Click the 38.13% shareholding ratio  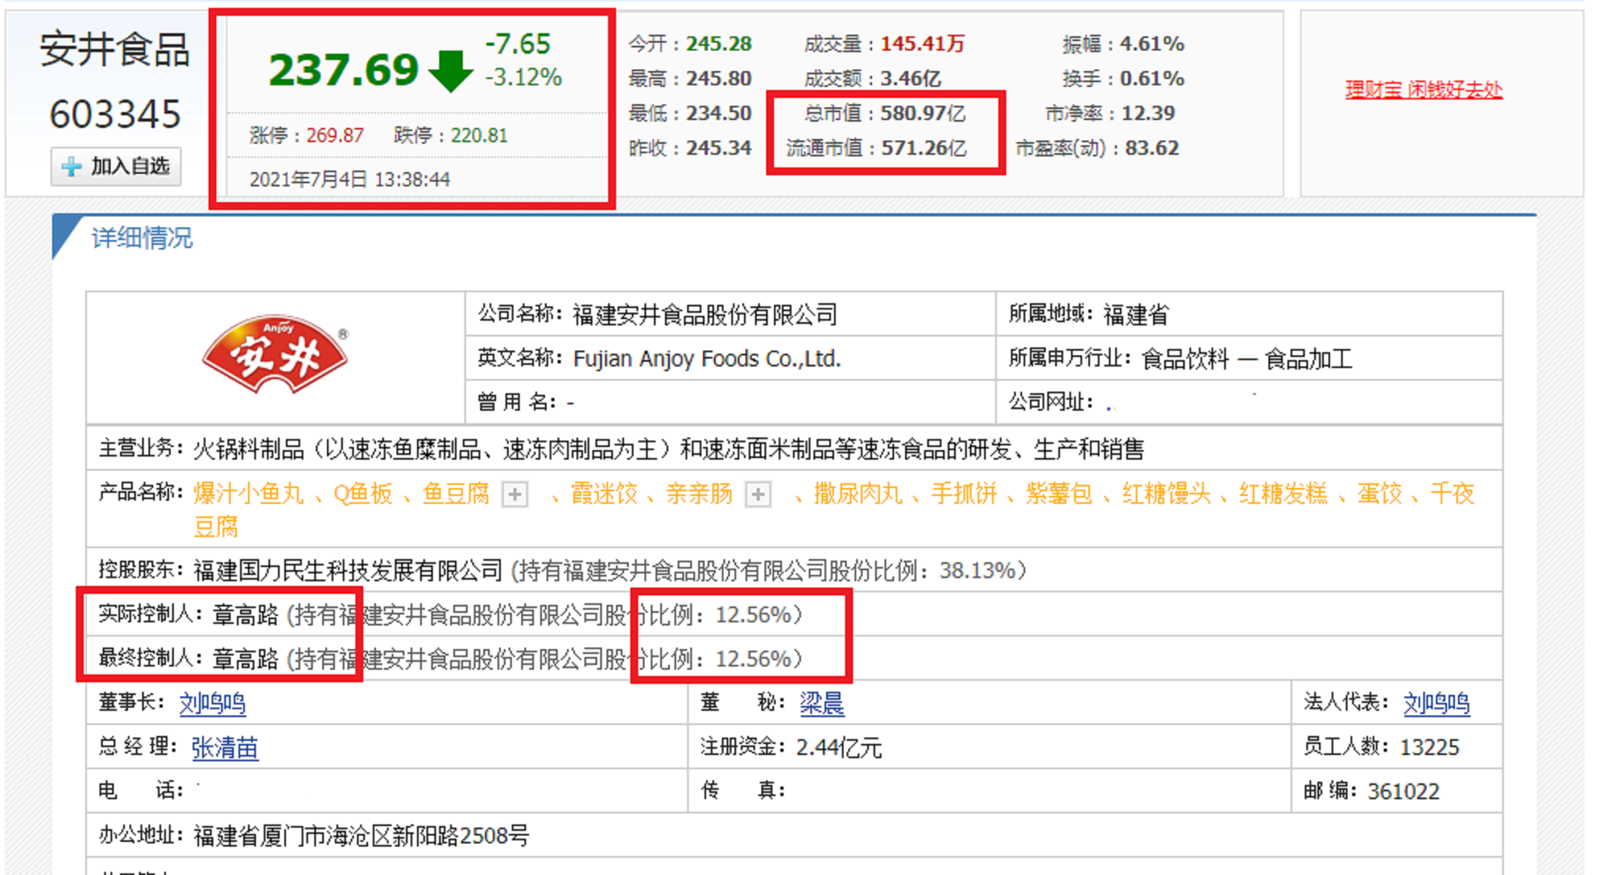click(977, 570)
